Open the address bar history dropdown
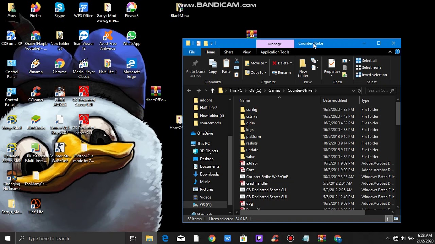 [354, 90]
